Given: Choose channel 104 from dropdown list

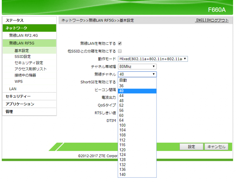Looking at the screenshot, I should point(137,130).
